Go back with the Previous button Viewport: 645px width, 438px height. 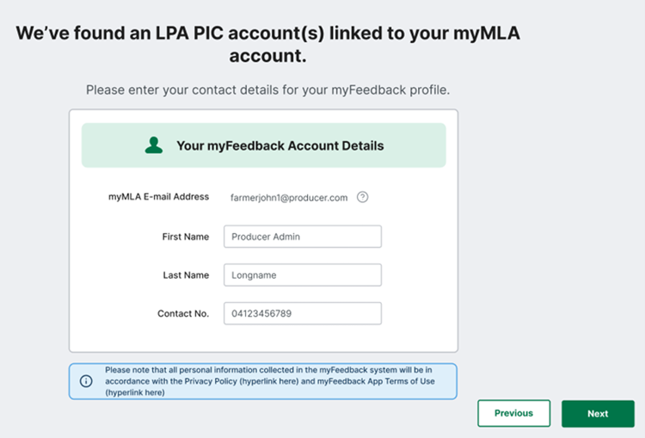click(513, 413)
